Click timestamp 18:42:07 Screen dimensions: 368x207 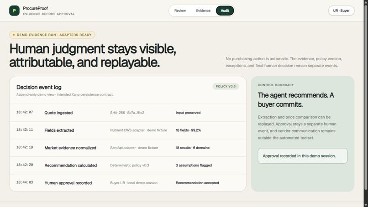25,112
